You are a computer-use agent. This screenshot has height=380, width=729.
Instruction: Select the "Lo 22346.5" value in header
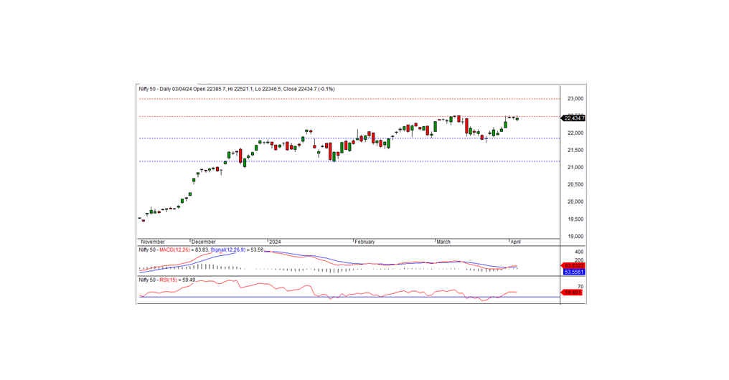(x=269, y=89)
